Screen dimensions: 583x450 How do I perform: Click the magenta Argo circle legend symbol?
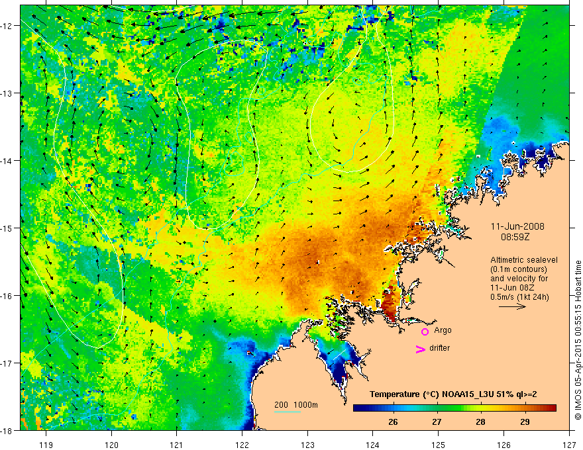pyautogui.click(x=425, y=332)
